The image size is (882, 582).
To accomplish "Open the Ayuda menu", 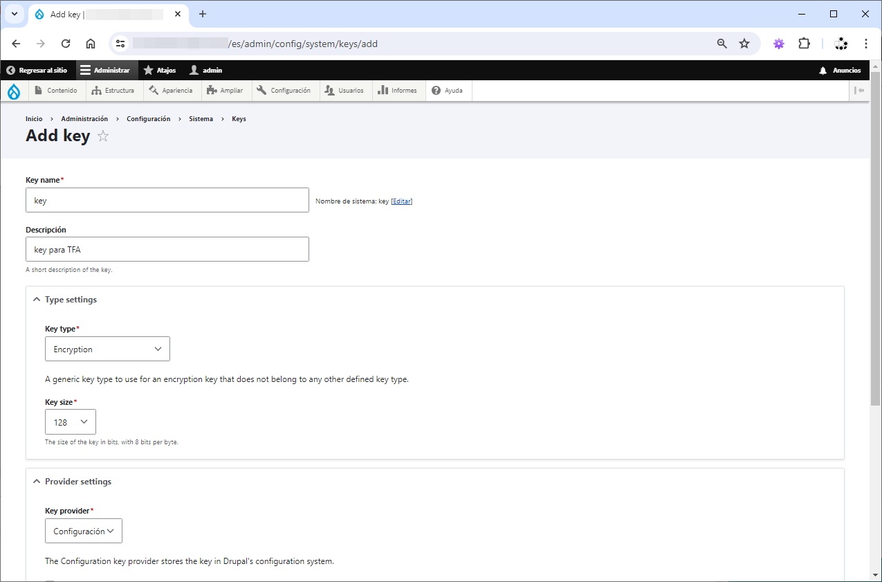I will 448,91.
